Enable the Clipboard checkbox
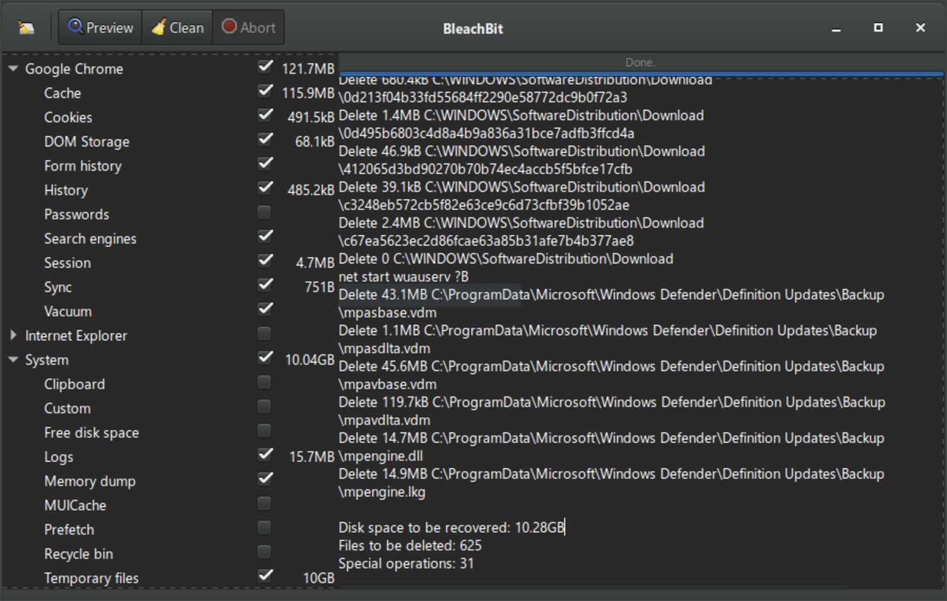The width and height of the screenshot is (947, 601). click(x=265, y=382)
